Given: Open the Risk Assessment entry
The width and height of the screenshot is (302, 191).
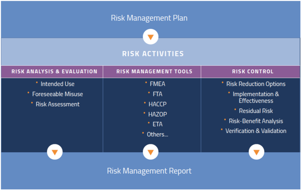Looking at the screenshot, I should pyautogui.click(x=57, y=104).
